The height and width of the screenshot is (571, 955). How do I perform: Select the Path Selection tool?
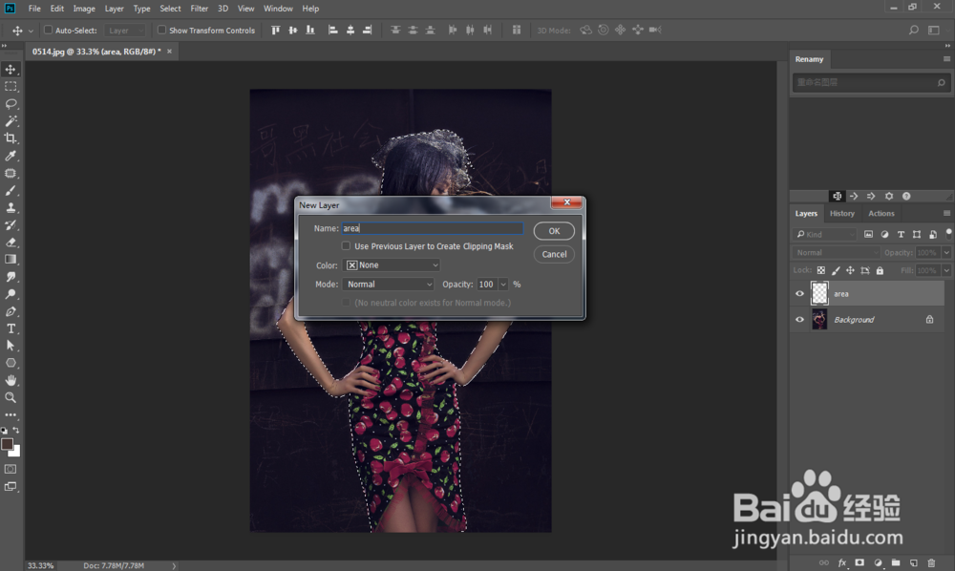coord(11,346)
